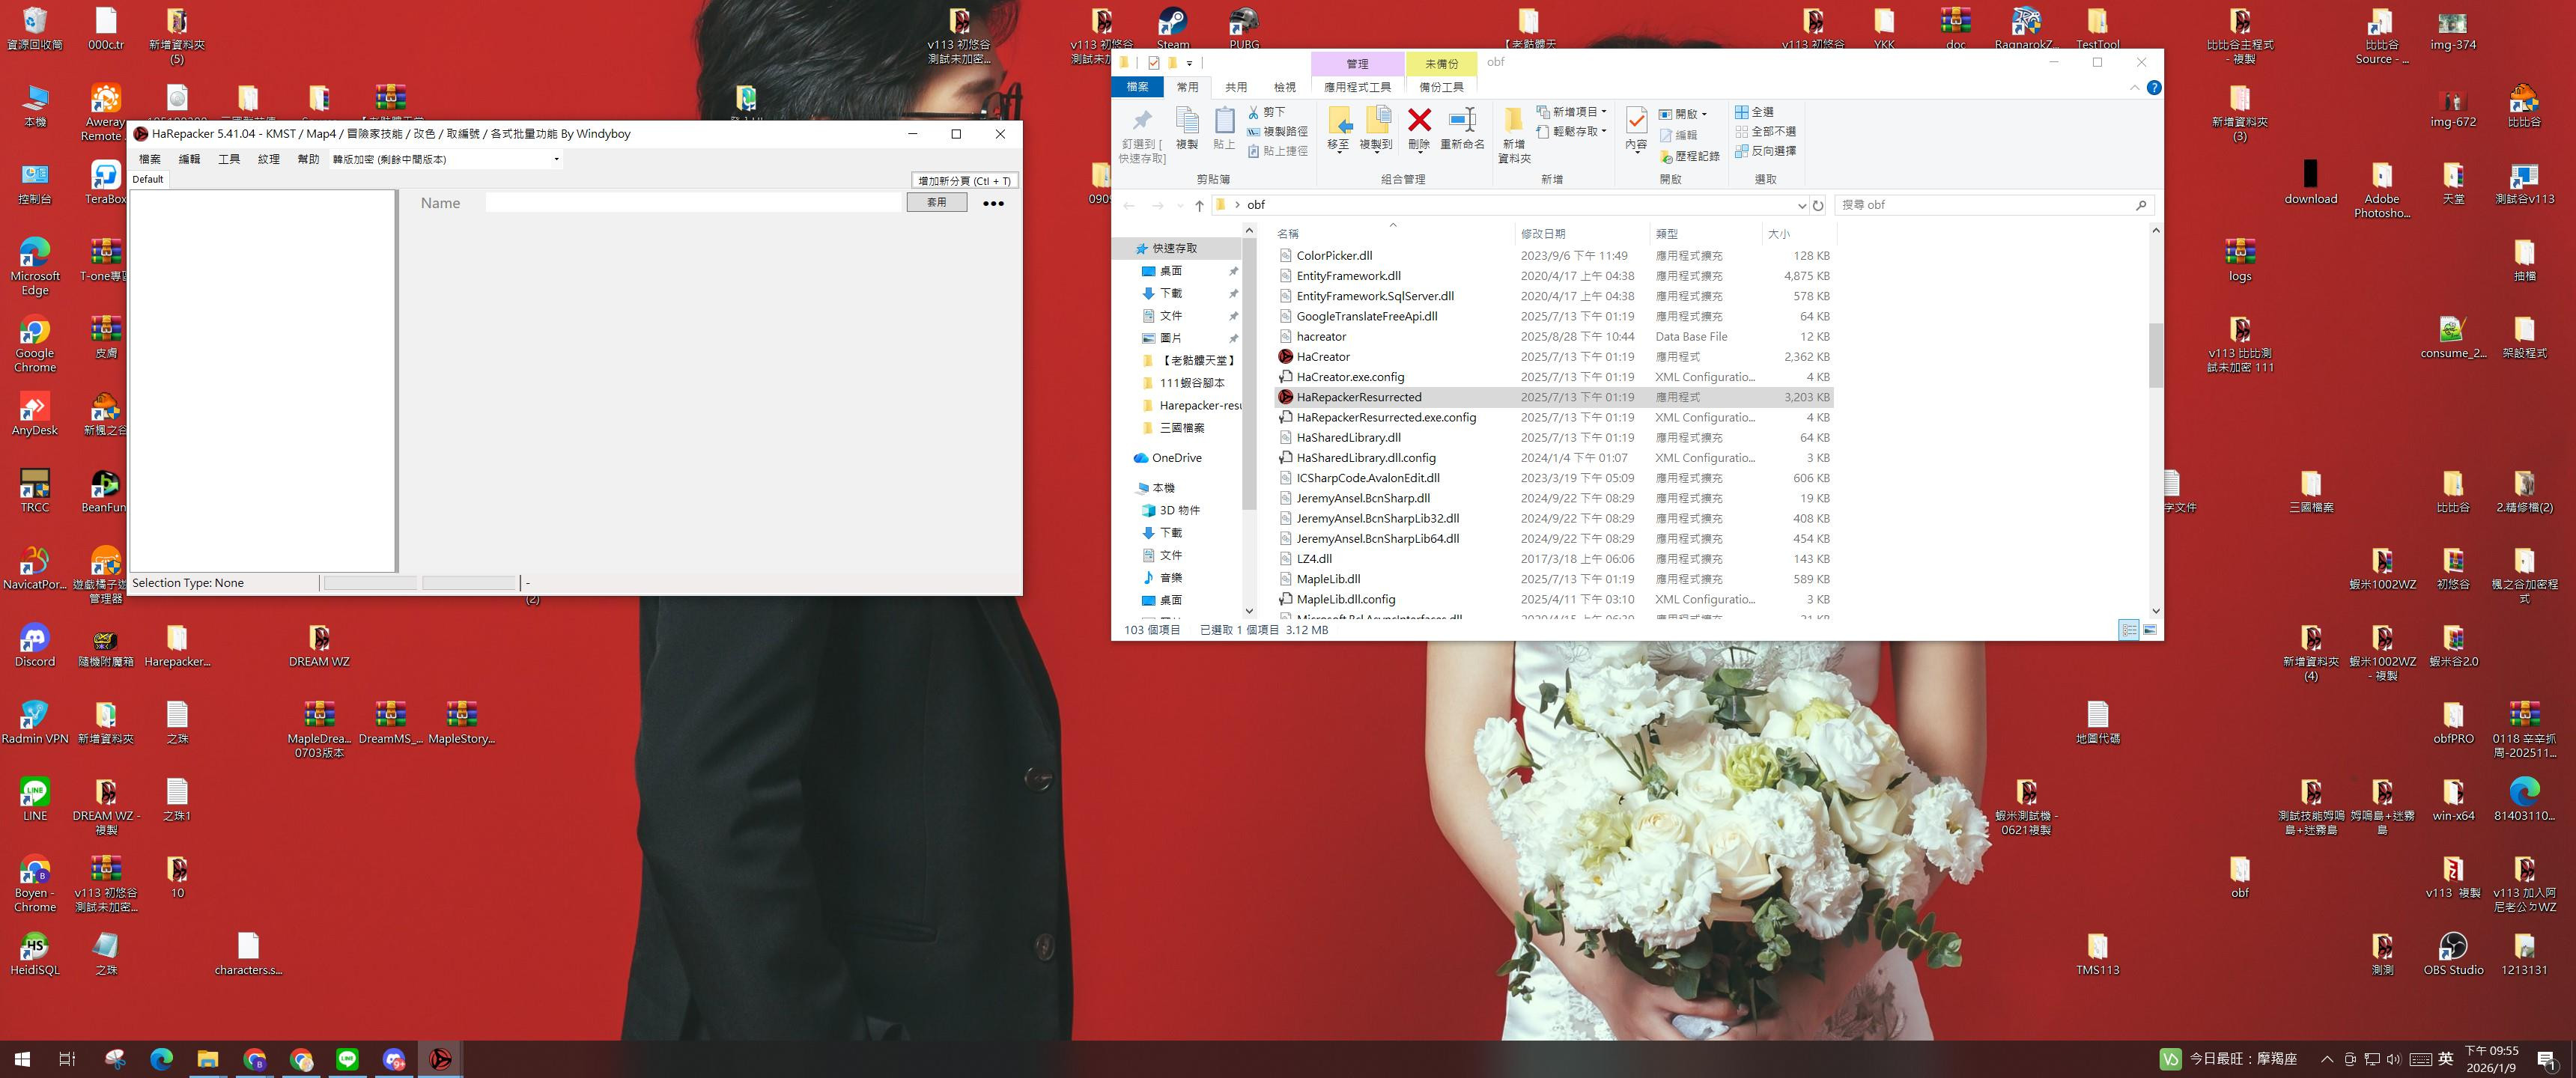The image size is (2576, 1078).
Task: Click the Cut (剪下) scissors icon
Action: [1254, 112]
